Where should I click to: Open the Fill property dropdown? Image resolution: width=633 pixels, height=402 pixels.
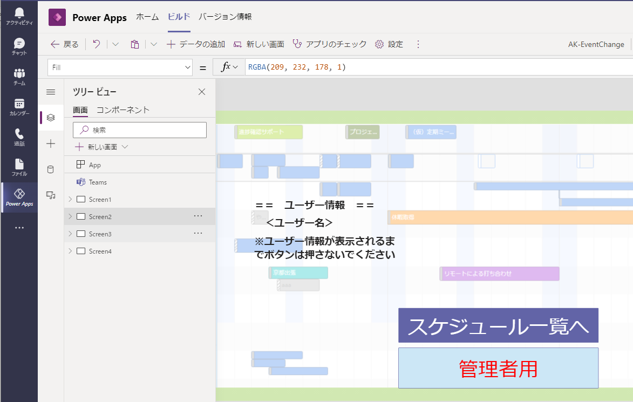click(x=188, y=67)
